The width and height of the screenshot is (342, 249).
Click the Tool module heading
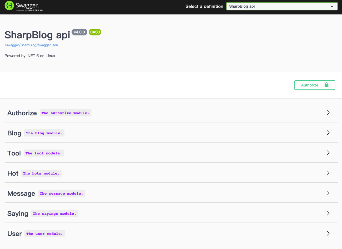click(14, 153)
